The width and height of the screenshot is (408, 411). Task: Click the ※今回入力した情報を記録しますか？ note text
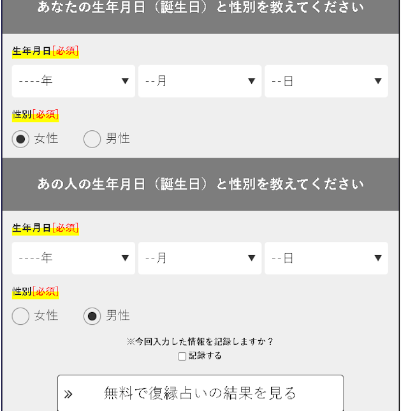pos(200,341)
